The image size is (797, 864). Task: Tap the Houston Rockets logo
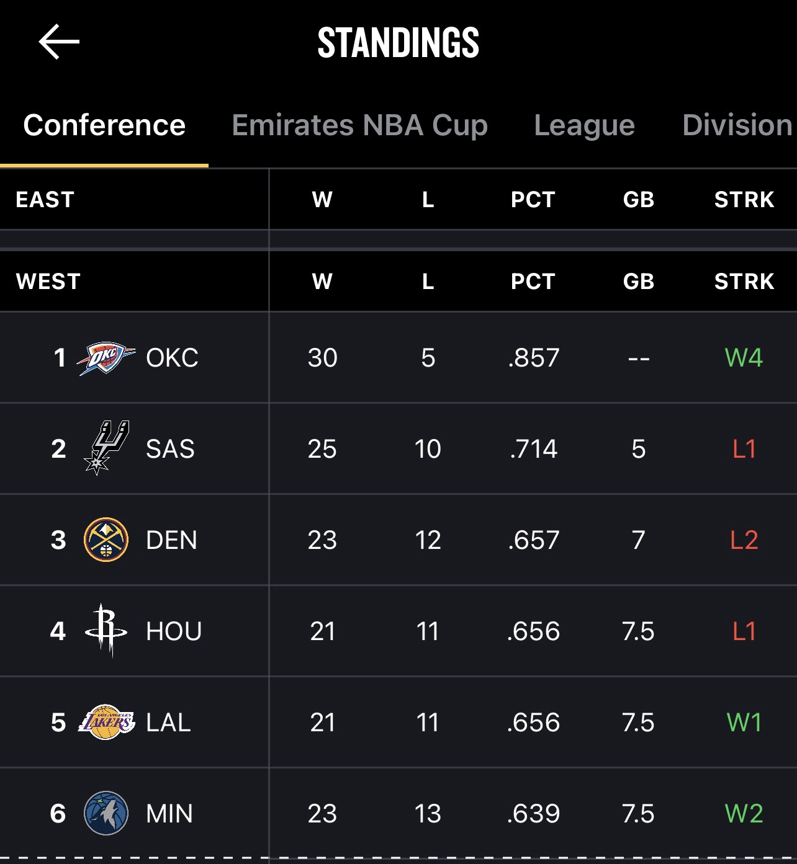(x=106, y=631)
